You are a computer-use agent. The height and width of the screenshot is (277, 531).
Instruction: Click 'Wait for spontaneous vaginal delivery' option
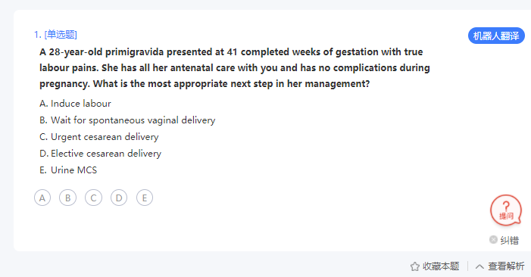click(133, 120)
